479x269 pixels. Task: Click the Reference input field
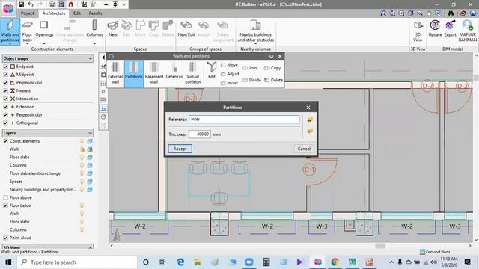point(244,120)
